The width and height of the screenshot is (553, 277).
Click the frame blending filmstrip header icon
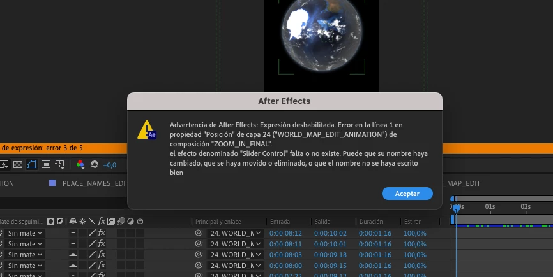(111, 221)
